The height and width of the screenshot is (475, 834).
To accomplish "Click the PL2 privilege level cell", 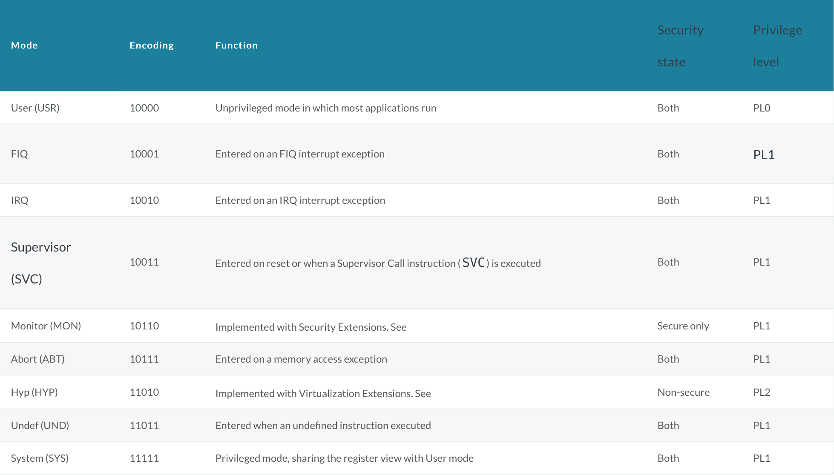I will click(762, 392).
